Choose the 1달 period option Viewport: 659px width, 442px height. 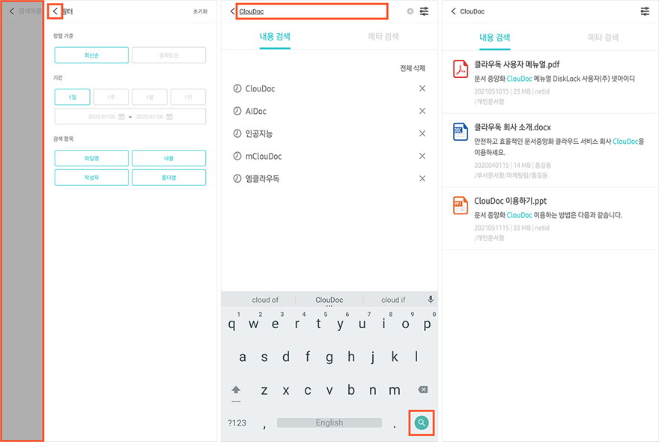coord(150,97)
